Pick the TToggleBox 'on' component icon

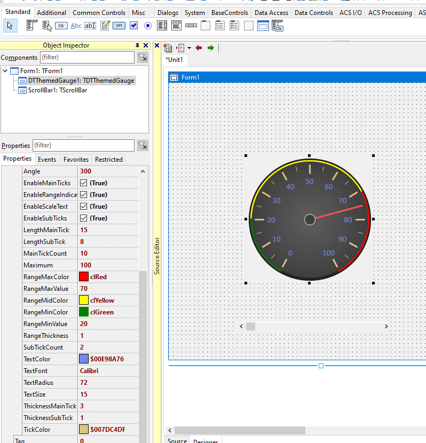(119, 26)
